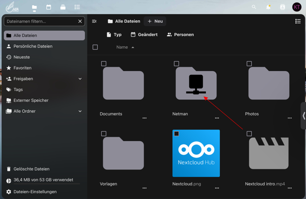
Task: Open actions menu for Documents
Action: pos(145,118)
